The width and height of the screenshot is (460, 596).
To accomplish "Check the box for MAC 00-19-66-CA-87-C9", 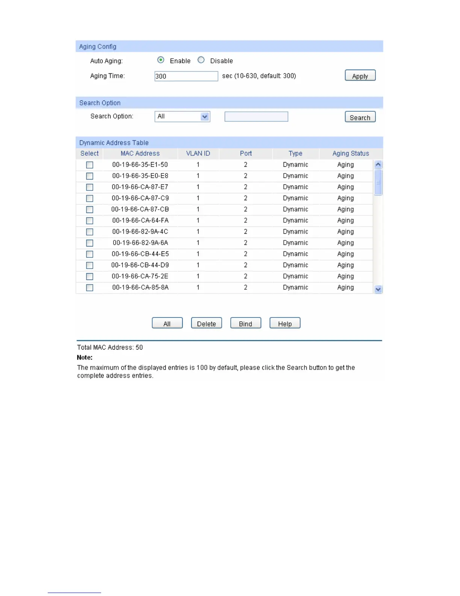I will coord(89,198).
